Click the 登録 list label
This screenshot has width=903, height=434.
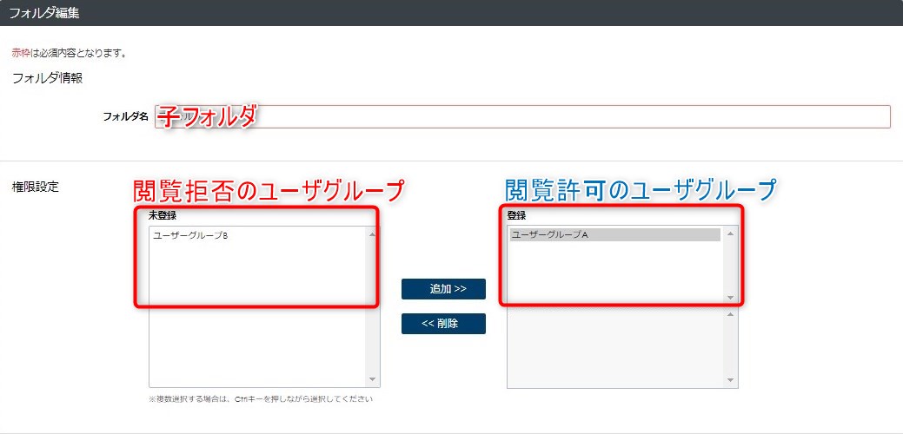[516, 215]
